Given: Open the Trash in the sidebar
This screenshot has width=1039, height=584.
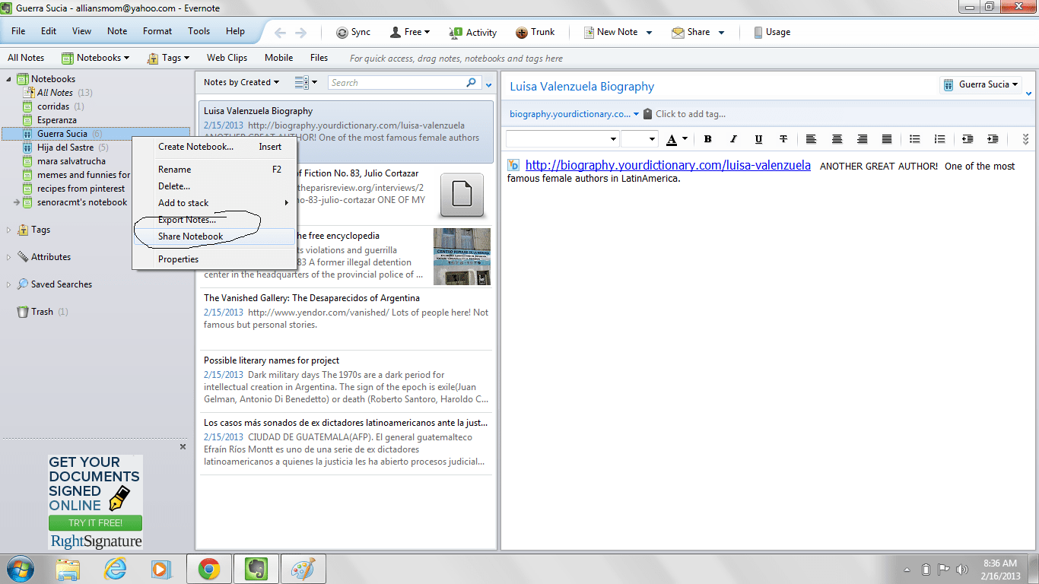Looking at the screenshot, I should [42, 312].
